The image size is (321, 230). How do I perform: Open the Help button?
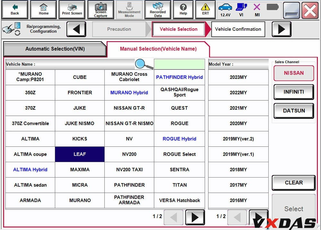coord(183,10)
